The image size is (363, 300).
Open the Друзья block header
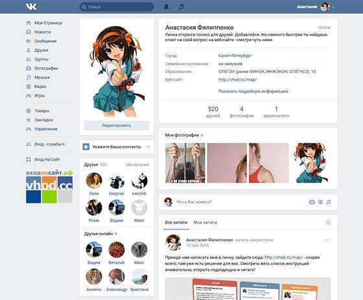coord(91,165)
